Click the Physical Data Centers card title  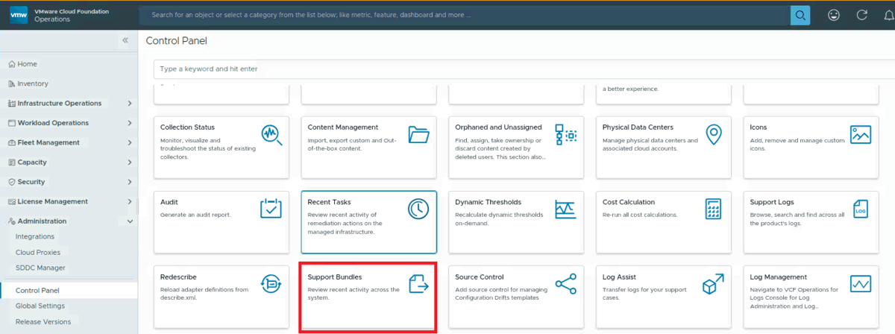point(638,127)
